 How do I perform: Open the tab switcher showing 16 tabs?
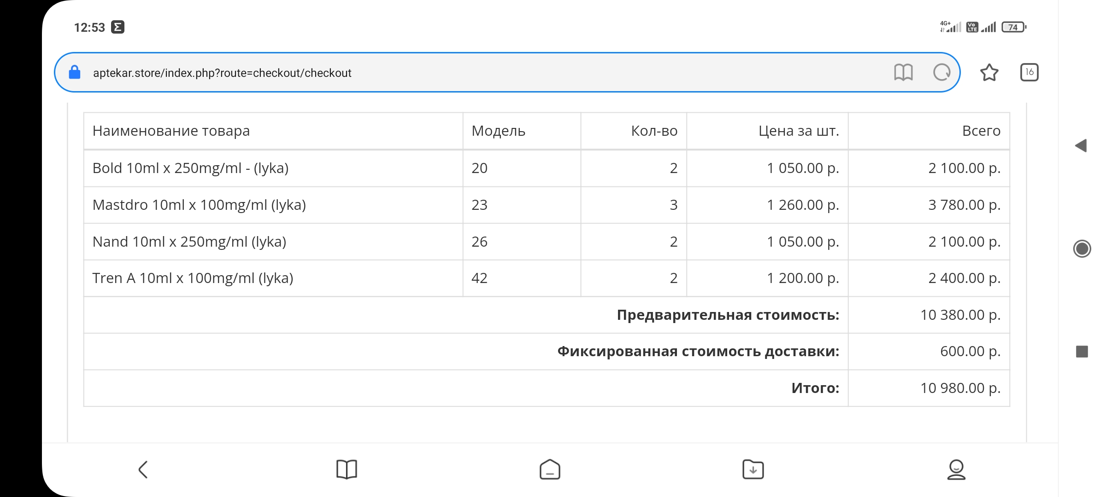pos(1029,72)
